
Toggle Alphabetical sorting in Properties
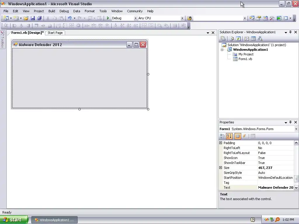pos(229,136)
